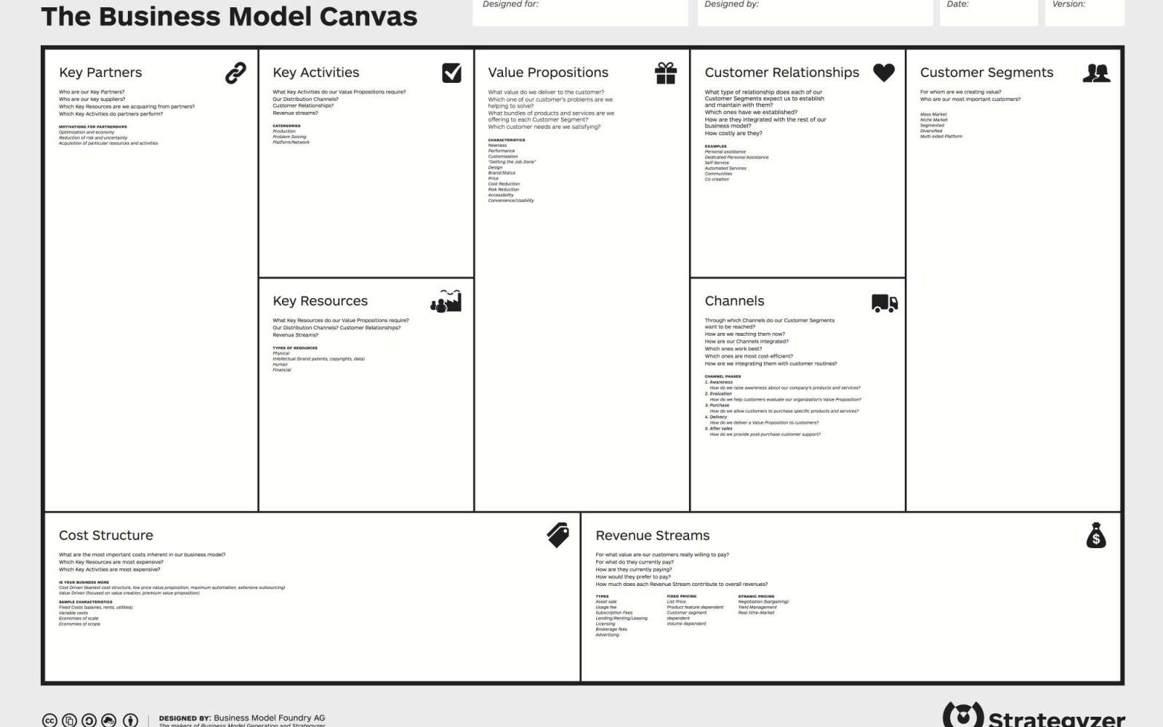Click the Version field

[1084, 13]
